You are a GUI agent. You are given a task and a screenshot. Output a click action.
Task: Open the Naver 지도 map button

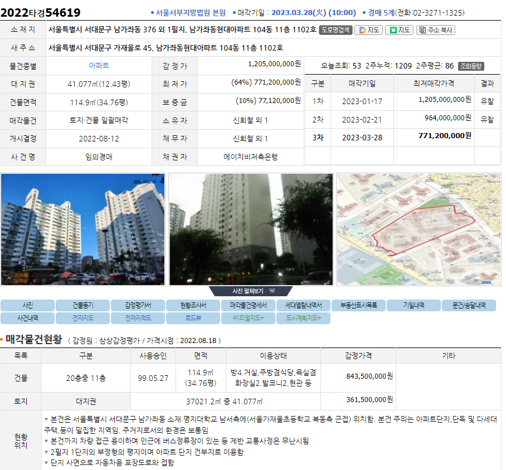(x=399, y=30)
